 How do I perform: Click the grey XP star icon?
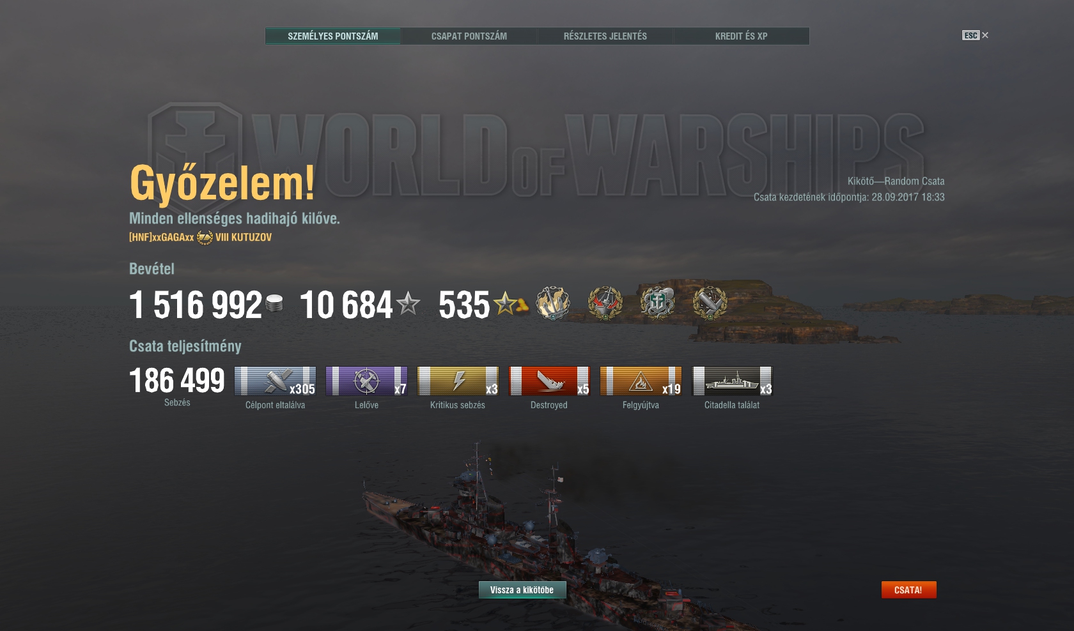(409, 303)
